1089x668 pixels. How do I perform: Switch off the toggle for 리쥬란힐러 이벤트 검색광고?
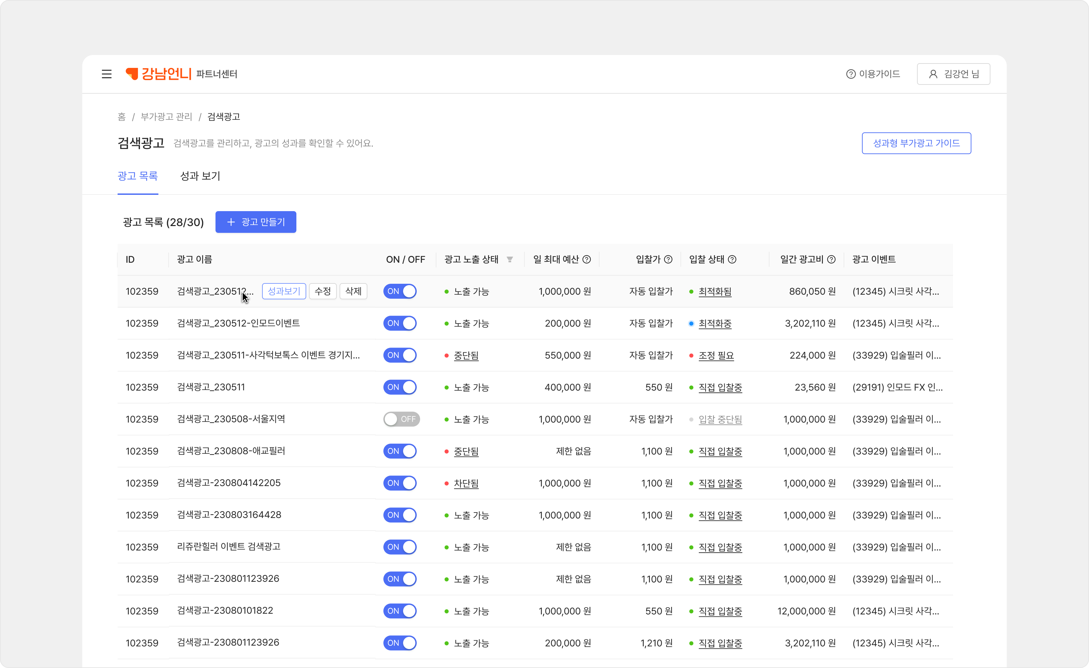point(400,547)
